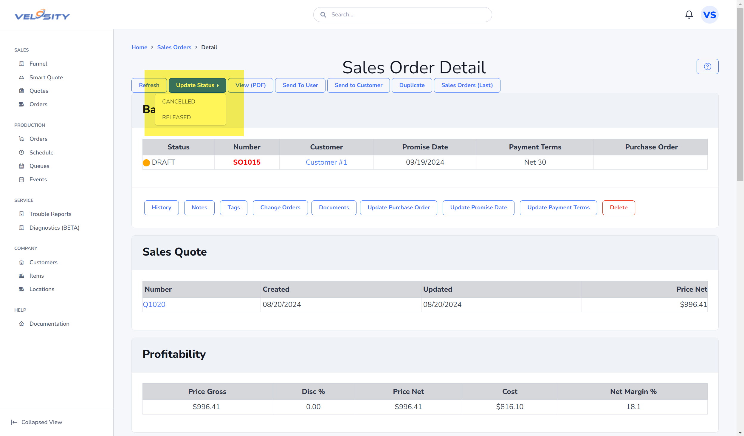Go to Sales Orders breadcrumb link
The width and height of the screenshot is (744, 436).
click(174, 47)
